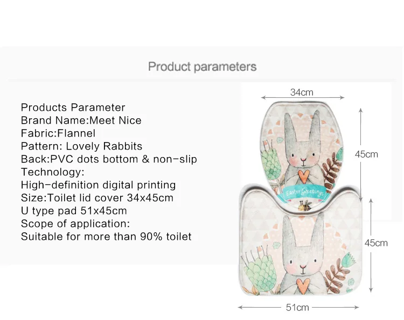Click the upper 45cm height label
Viewport: 404px width, 320px height.
(x=366, y=154)
